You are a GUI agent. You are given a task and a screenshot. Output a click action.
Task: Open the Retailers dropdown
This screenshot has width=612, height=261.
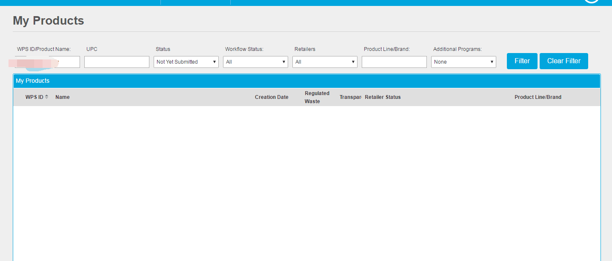(325, 62)
